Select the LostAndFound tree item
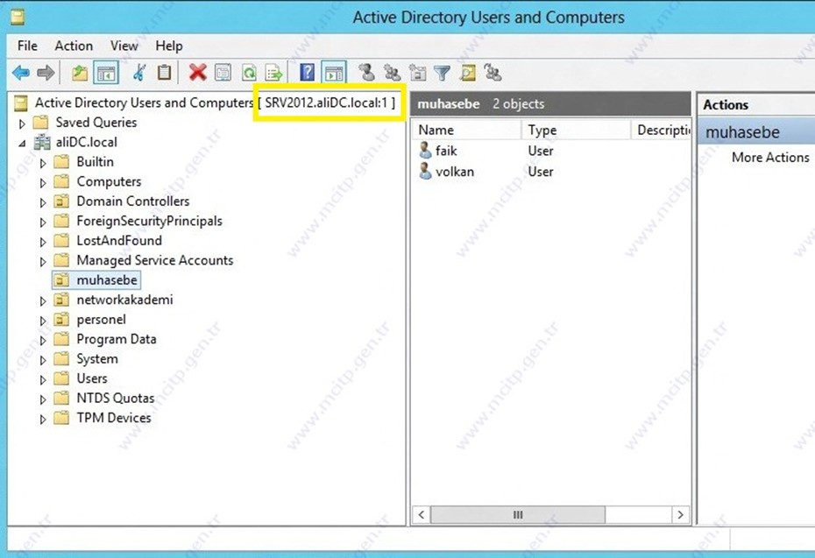Screen dimensions: 815x558 119,241
